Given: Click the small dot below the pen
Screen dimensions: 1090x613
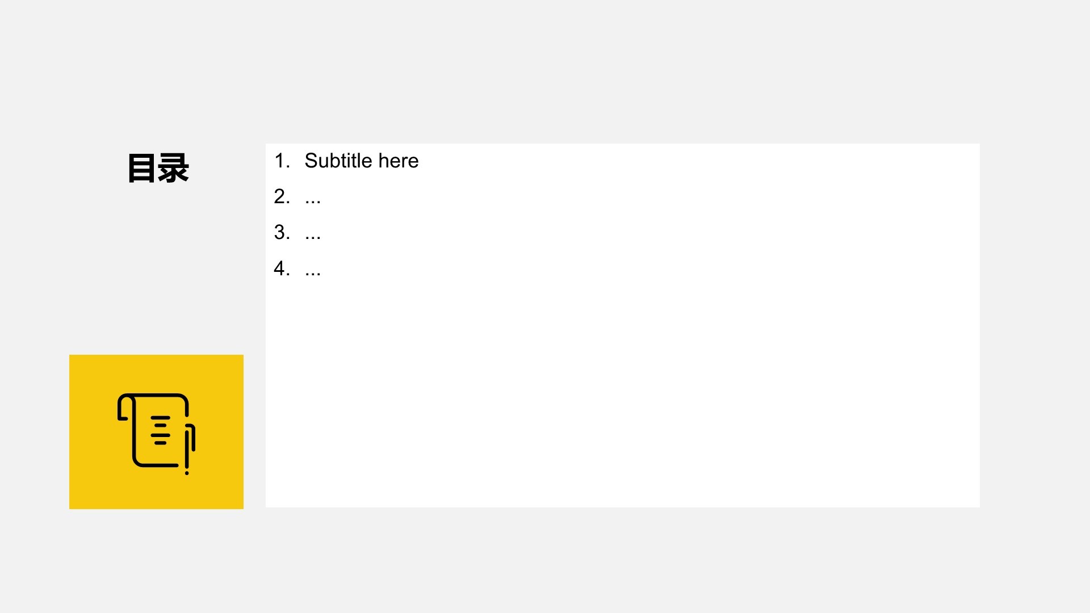Looking at the screenshot, I should 187,473.
